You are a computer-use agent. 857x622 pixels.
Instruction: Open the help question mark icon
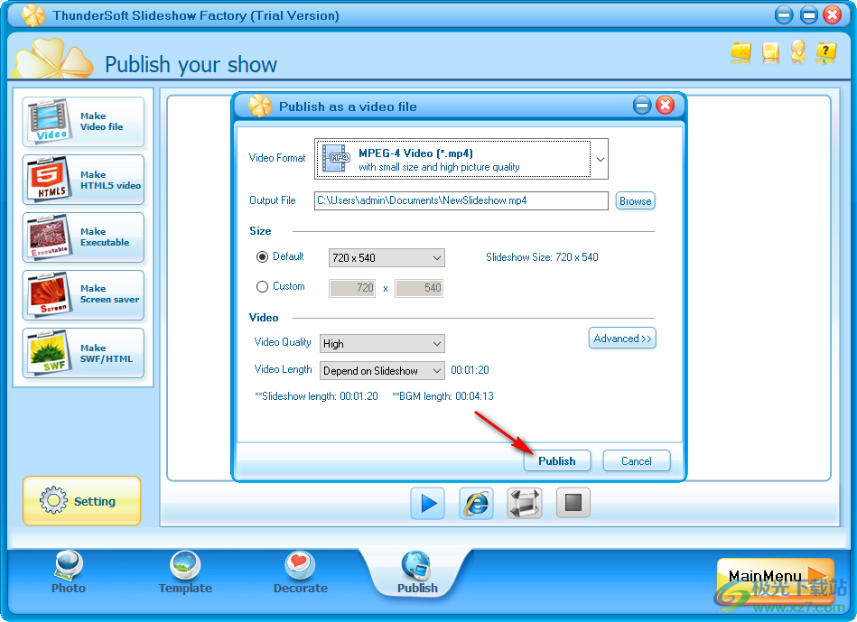[825, 52]
